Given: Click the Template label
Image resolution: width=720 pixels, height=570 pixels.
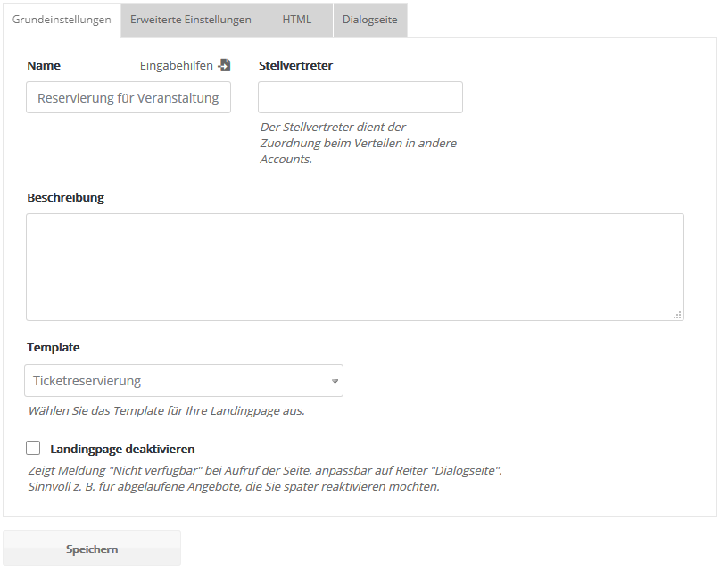Looking at the screenshot, I should click(54, 347).
